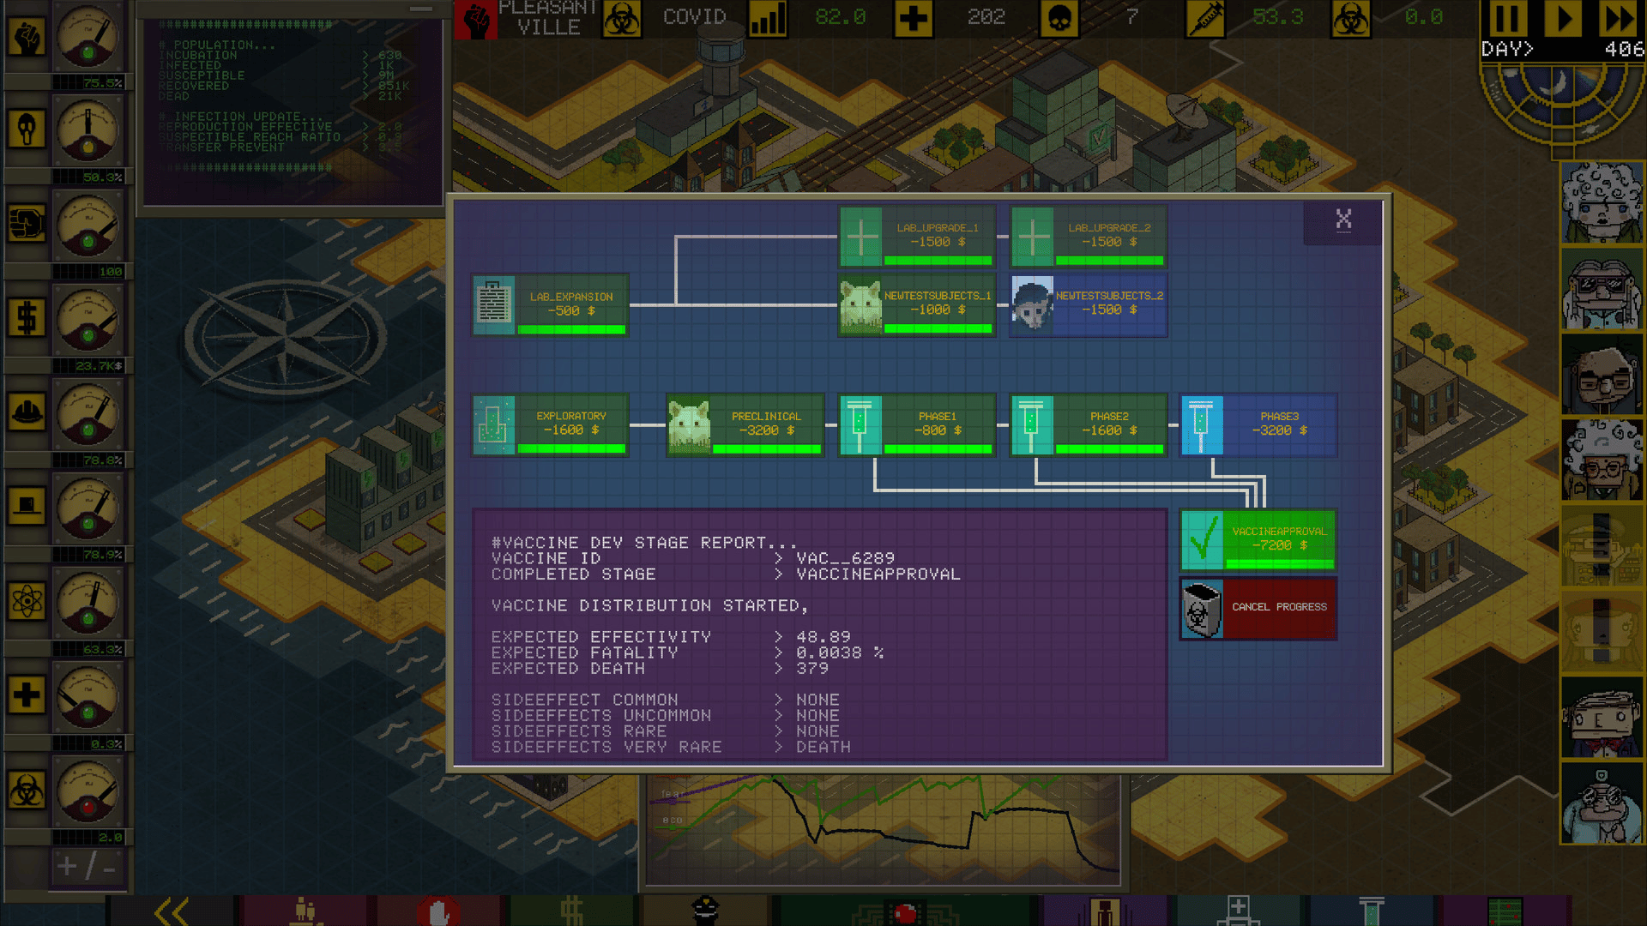Click the PHASE3 trial node

point(1258,424)
